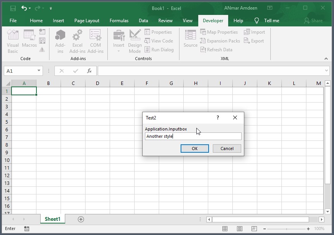Open the Page Layout tab
334x235 pixels.
click(x=87, y=21)
